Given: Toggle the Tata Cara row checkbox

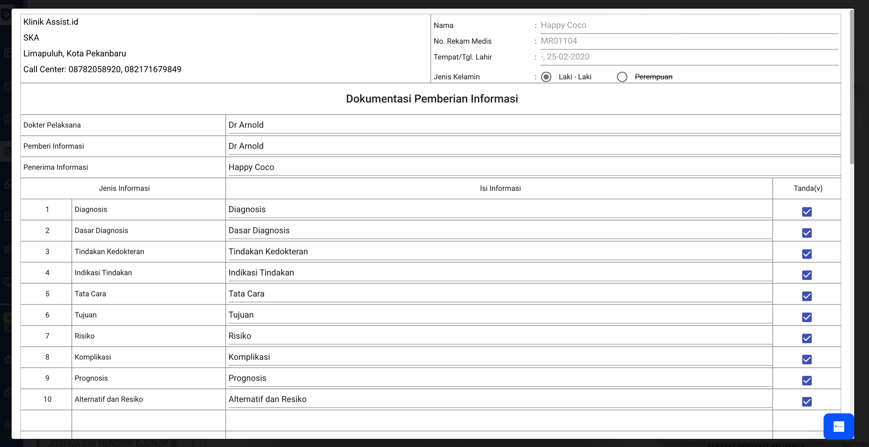Looking at the screenshot, I should pos(806,296).
